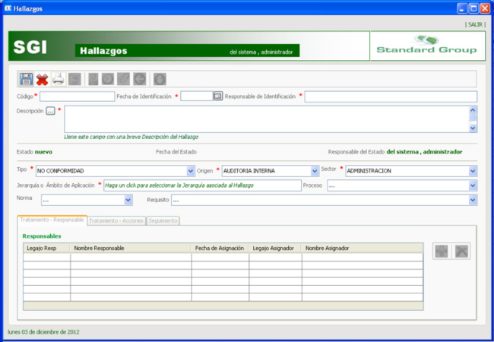Open the Proceso dropdown

[x=473, y=185]
